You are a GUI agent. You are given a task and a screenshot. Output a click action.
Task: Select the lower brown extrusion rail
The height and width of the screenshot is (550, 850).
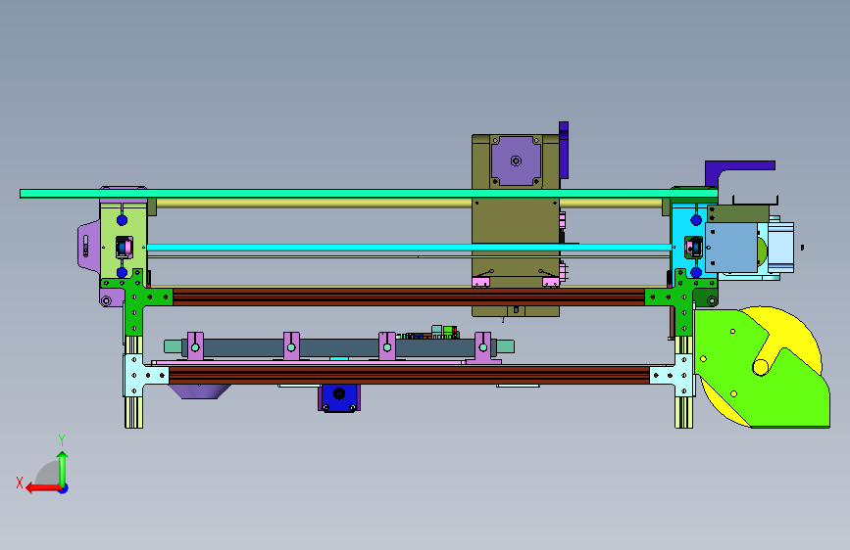(x=409, y=375)
